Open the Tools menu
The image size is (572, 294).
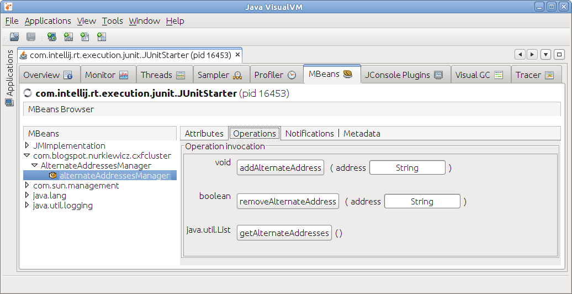click(113, 21)
